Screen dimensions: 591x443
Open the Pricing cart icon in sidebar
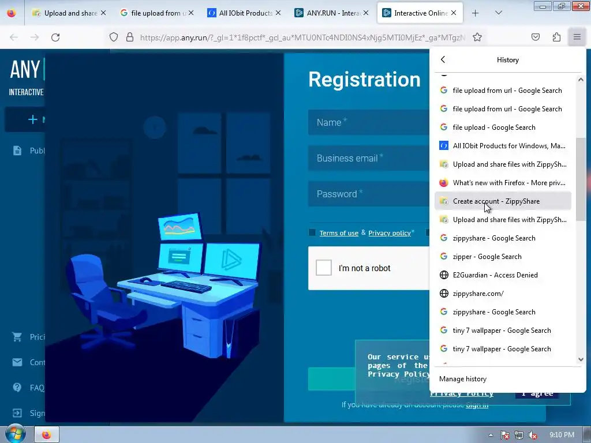coord(17,337)
